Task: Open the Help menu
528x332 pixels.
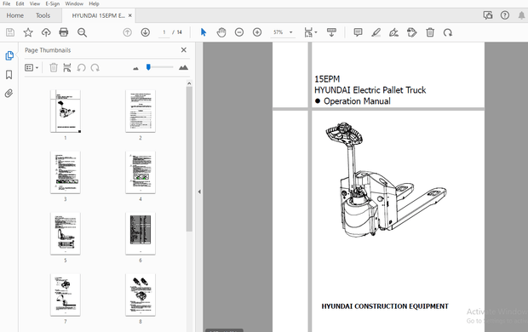Action: click(94, 3)
